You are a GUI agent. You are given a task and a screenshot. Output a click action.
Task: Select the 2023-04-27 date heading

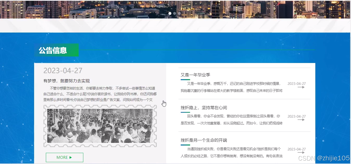coord(63,70)
